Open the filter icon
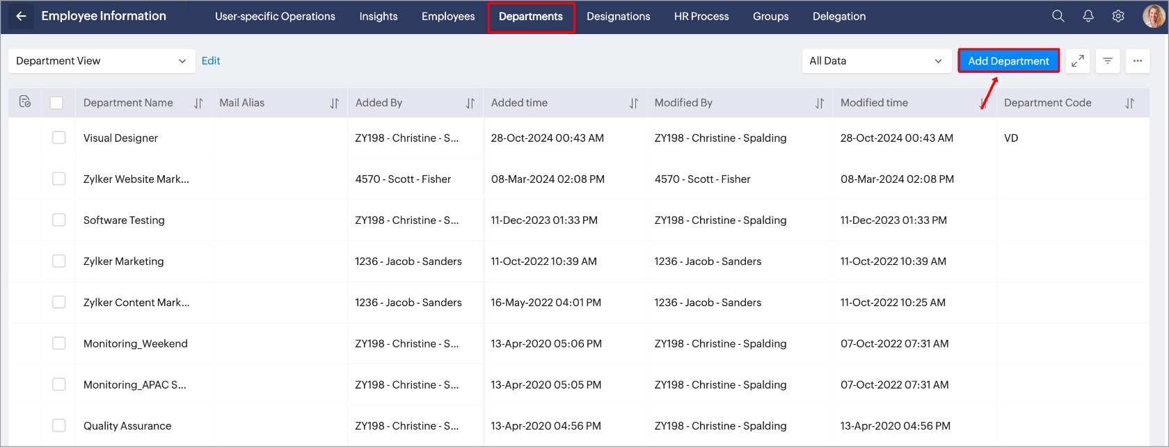The image size is (1169, 447). (1108, 61)
